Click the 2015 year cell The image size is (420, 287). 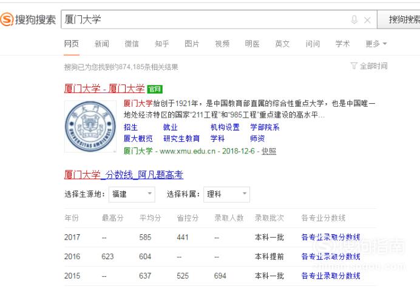[x=72, y=275]
